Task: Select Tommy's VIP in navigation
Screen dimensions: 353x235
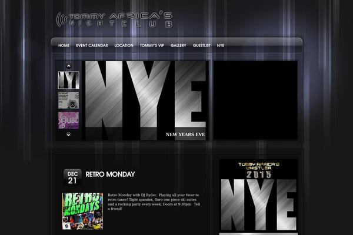Action: [152, 45]
